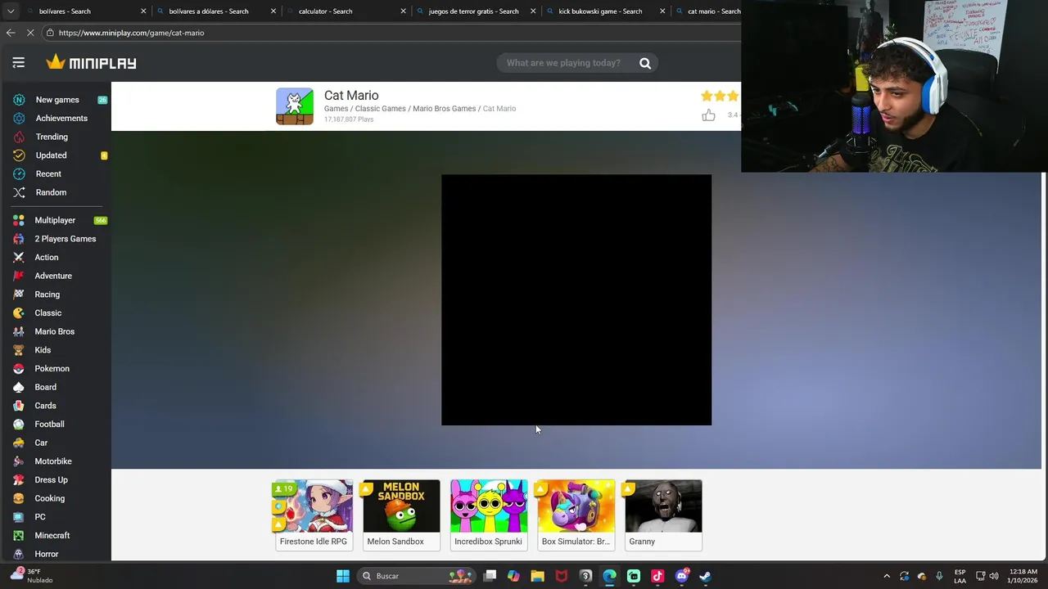Click the Dress Up category icon
1048x589 pixels.
19,480
